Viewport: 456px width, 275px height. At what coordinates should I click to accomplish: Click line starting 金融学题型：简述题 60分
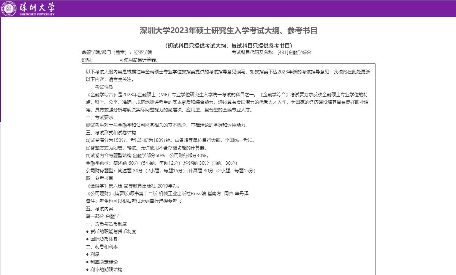(x=162, y=163)
